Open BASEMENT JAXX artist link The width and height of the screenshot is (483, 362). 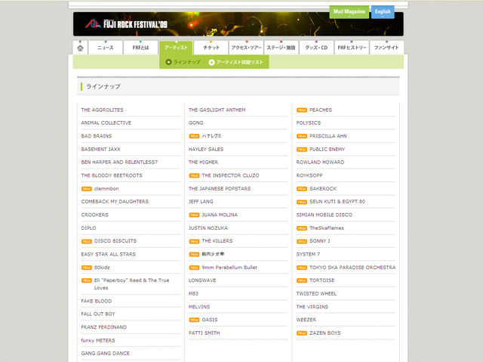(x=100, y=149)
